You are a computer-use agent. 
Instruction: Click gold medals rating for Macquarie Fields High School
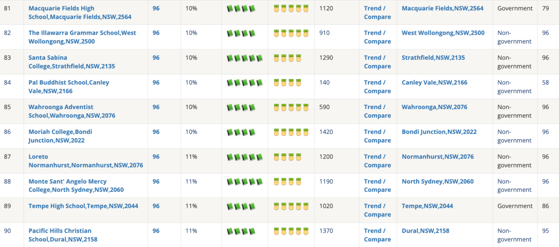(291, 8)
